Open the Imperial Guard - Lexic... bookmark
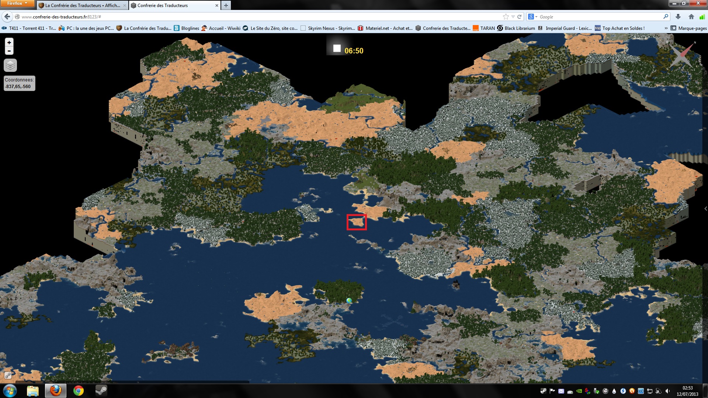The width and height of the screenshot is (708, 398). click(x=565, y=28)
